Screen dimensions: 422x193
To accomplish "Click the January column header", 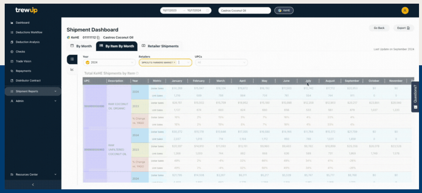I will (x=176, y=81).
